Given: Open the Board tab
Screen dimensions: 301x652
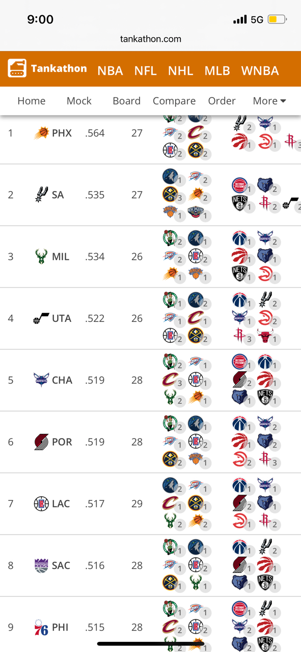Looking at the screenshot, I should coord(126,101).
